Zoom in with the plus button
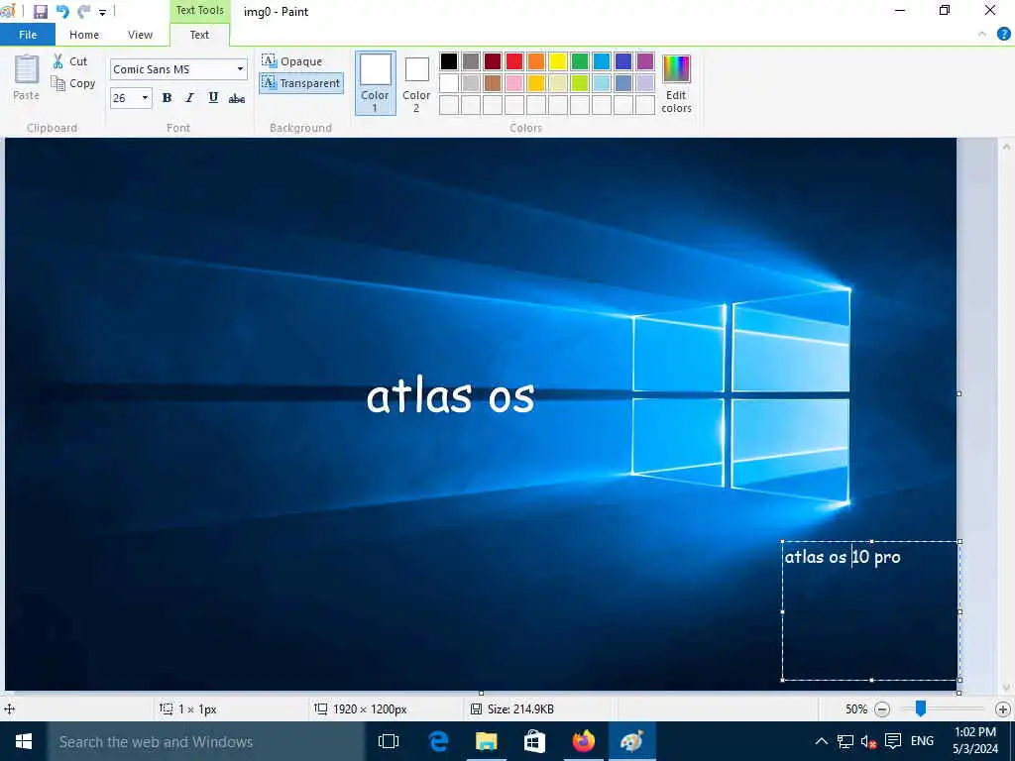Image resolution: width=1015 pixels, height=761 pixels. coord(1003,709)
